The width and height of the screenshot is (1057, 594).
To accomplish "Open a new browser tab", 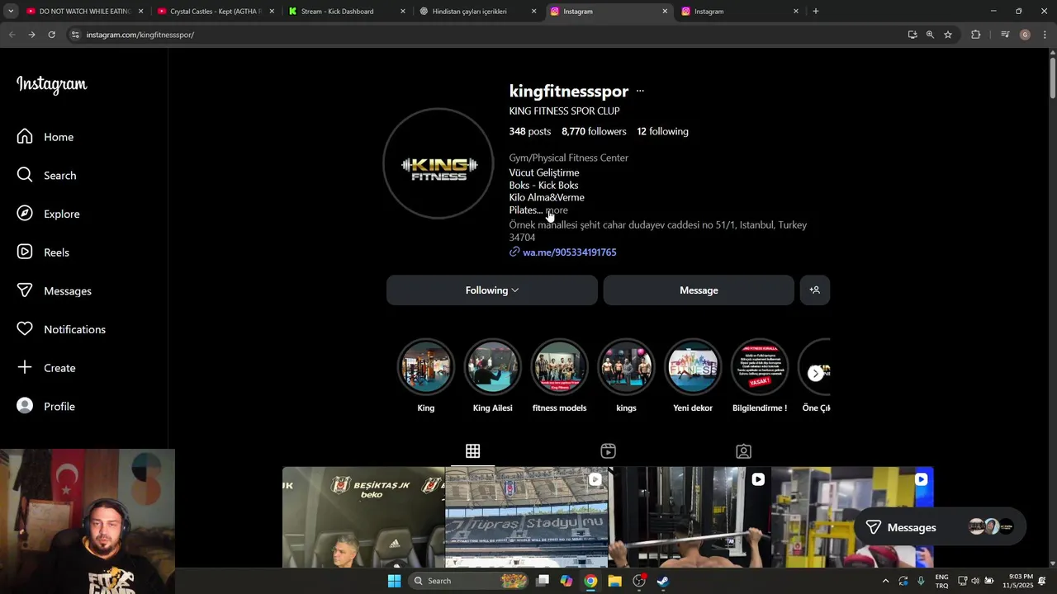I will 816,12.
